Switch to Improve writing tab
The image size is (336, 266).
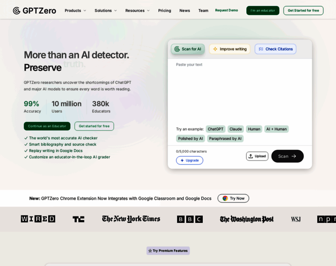(x=229, y=49)
